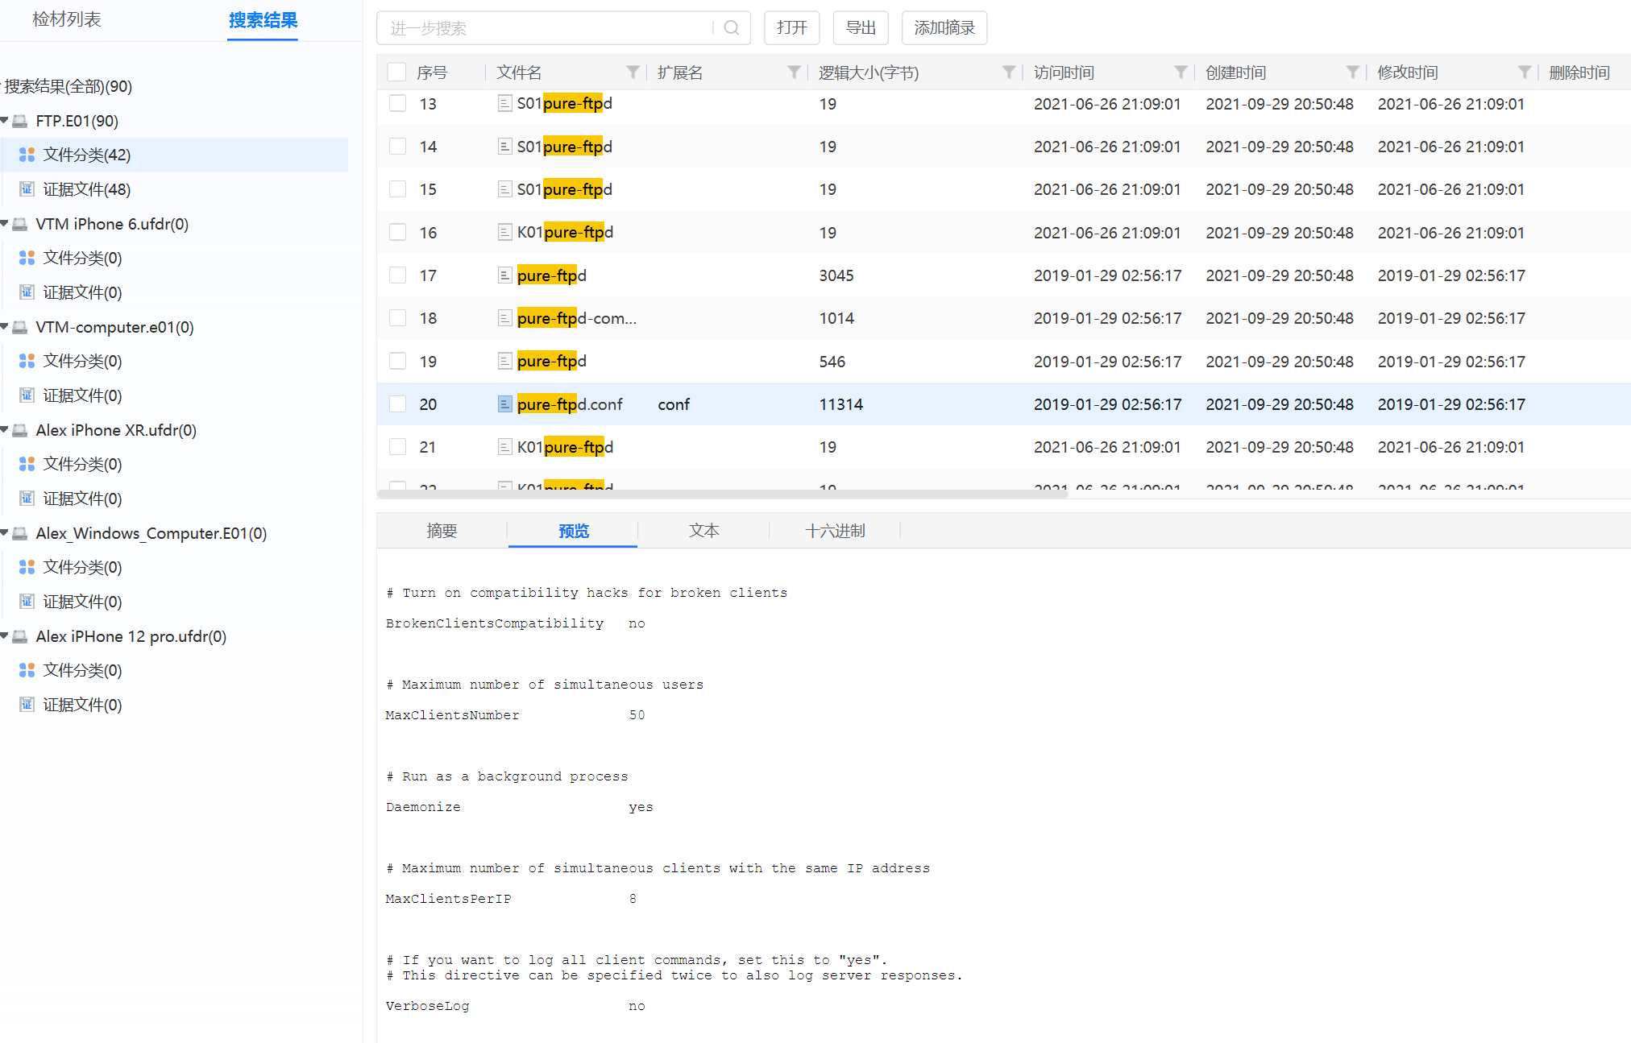This screenshot has height=1043, width=1631.
Task: Open the 十六进制 tab
Action: click(x=835, y=531)
